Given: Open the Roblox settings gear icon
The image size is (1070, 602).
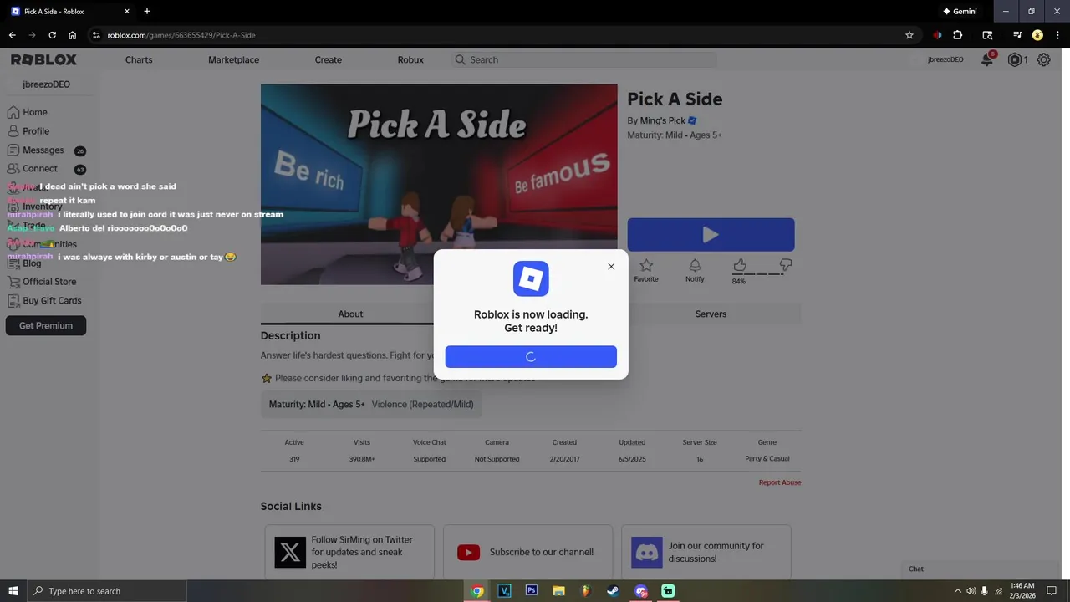Looking at the screenshot, I should [1043, 59].
